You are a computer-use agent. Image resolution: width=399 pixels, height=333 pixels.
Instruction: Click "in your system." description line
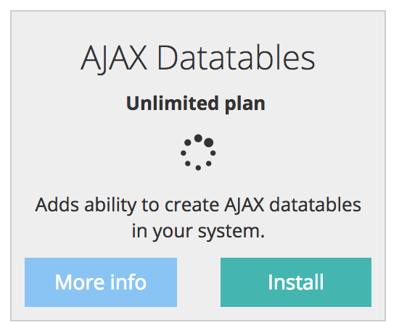(198, 232)
